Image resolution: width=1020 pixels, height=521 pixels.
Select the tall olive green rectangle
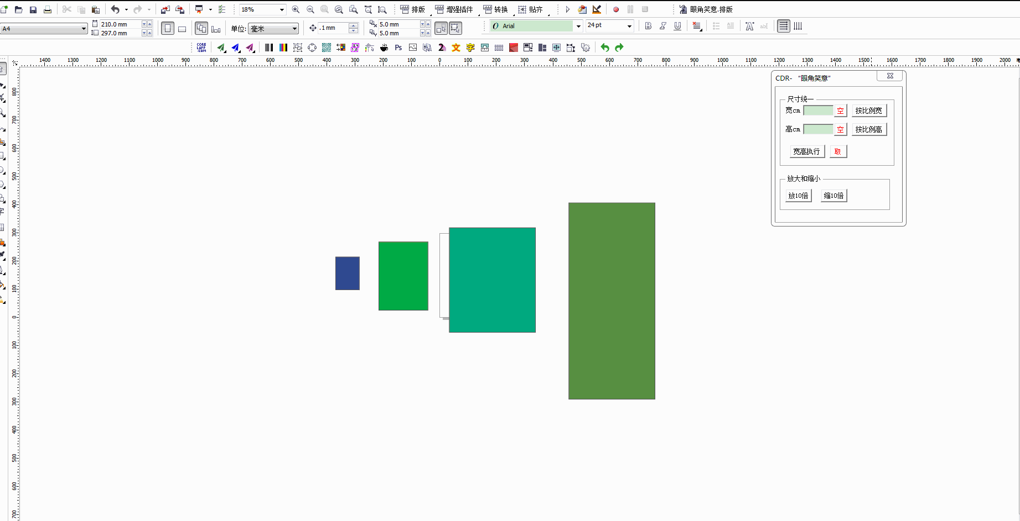point(612,301)
